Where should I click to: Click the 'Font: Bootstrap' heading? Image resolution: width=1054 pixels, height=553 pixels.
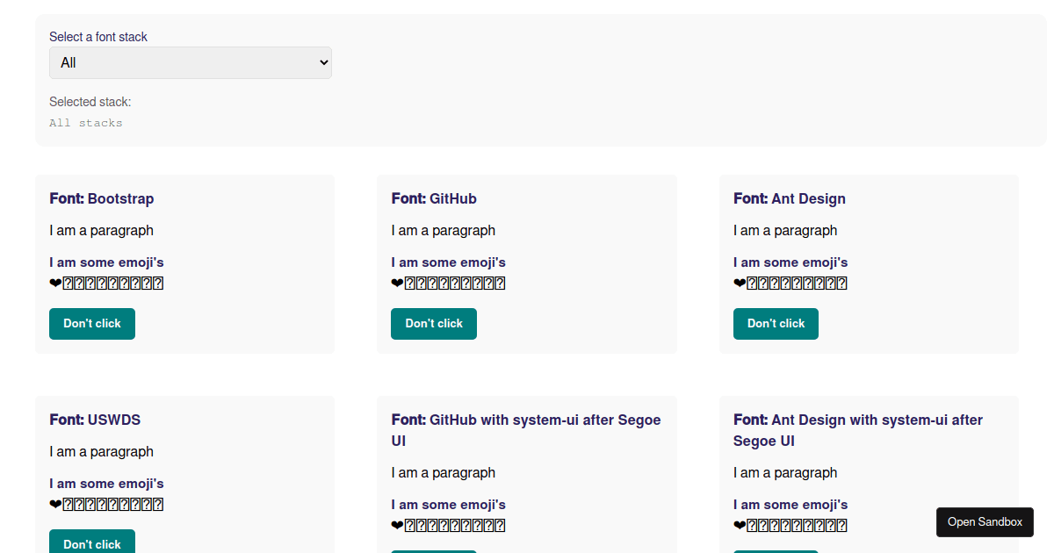(102, 198)
